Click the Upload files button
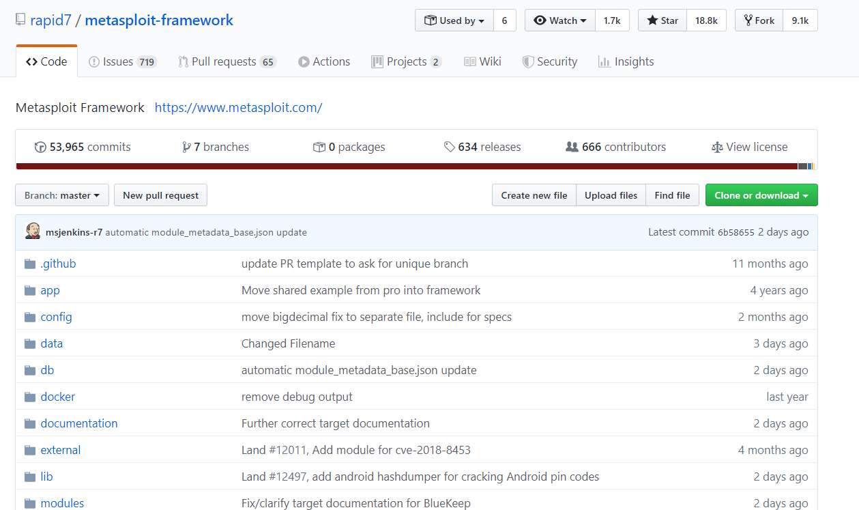859x510 pixels. click(x=611, y=195)
